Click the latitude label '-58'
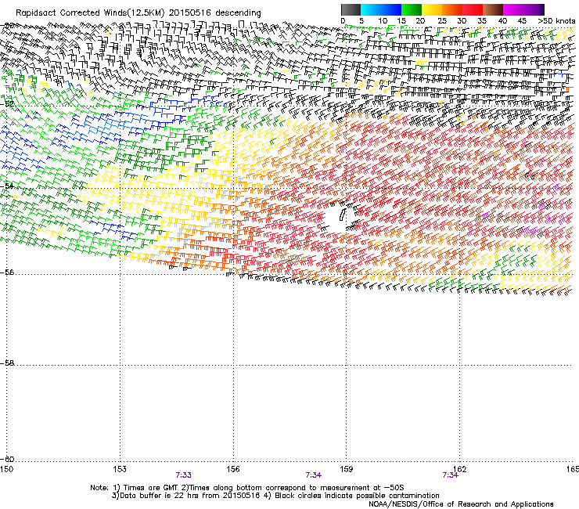 click(x=7, y=363)
